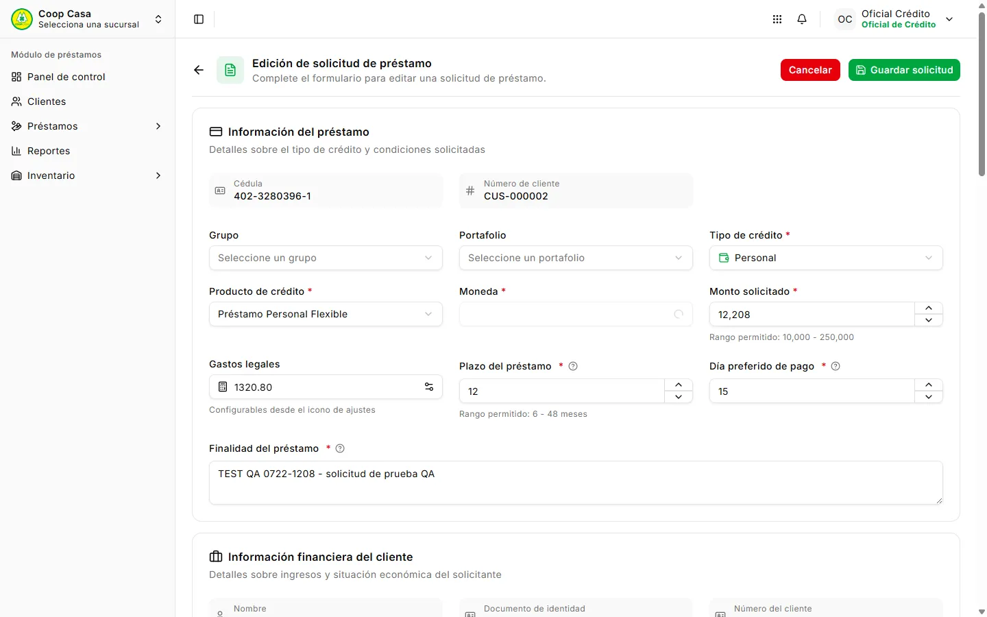Show help for Día preferido de pago
This screenshot has height=617, width=987.
tap(836, 366)
